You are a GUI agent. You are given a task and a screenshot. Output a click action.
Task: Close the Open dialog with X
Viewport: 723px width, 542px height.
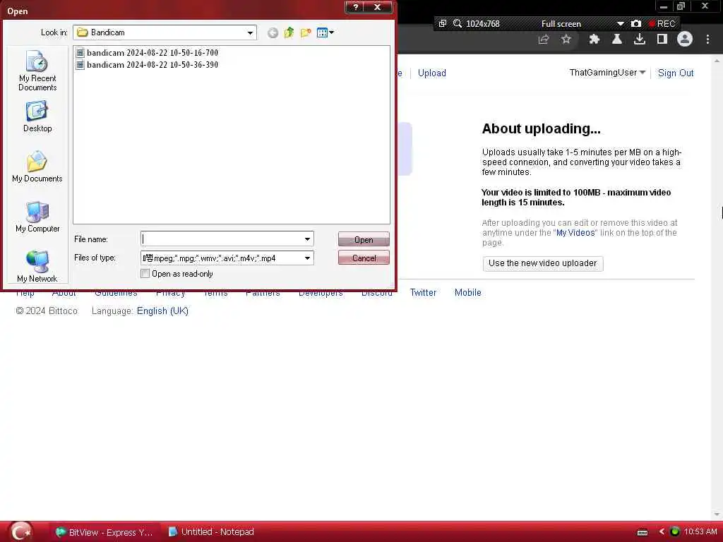coord(378,7)
